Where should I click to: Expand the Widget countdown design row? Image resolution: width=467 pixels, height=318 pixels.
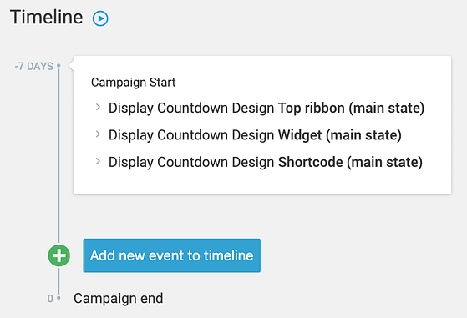[x=98, y=134]
